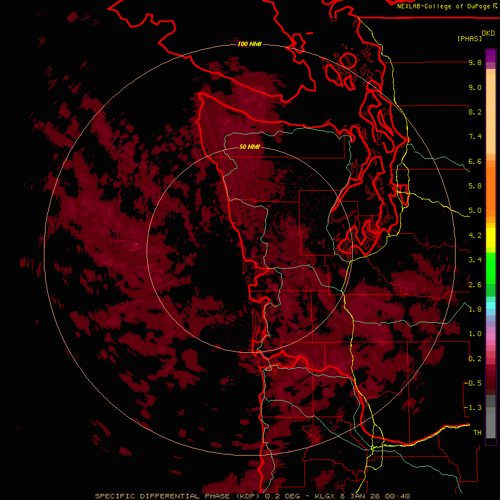Viewport: 500px width, 500px height.
Task: Click the 9.8 value on the color scale
Action: tap(475, 62)
